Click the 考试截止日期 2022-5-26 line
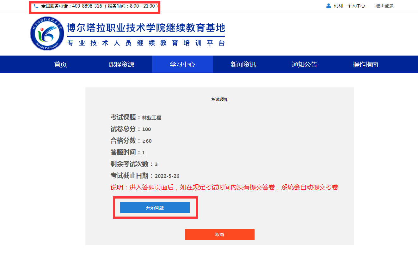 pos(145,176)
